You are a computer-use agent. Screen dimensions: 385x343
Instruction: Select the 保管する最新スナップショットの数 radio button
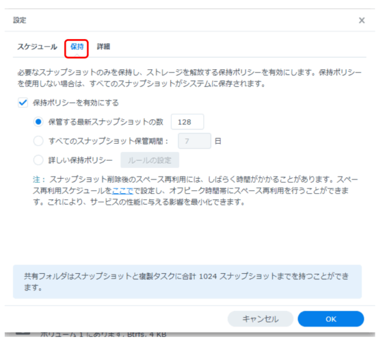(x=39, y=122)
